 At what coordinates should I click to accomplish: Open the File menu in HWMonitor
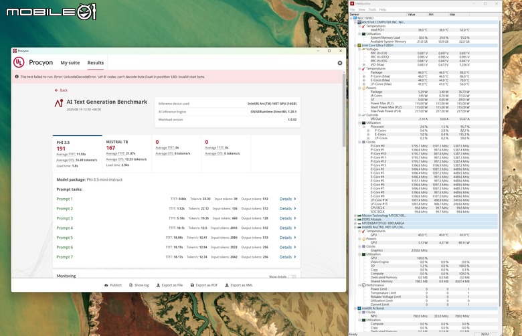click(352, 9)
